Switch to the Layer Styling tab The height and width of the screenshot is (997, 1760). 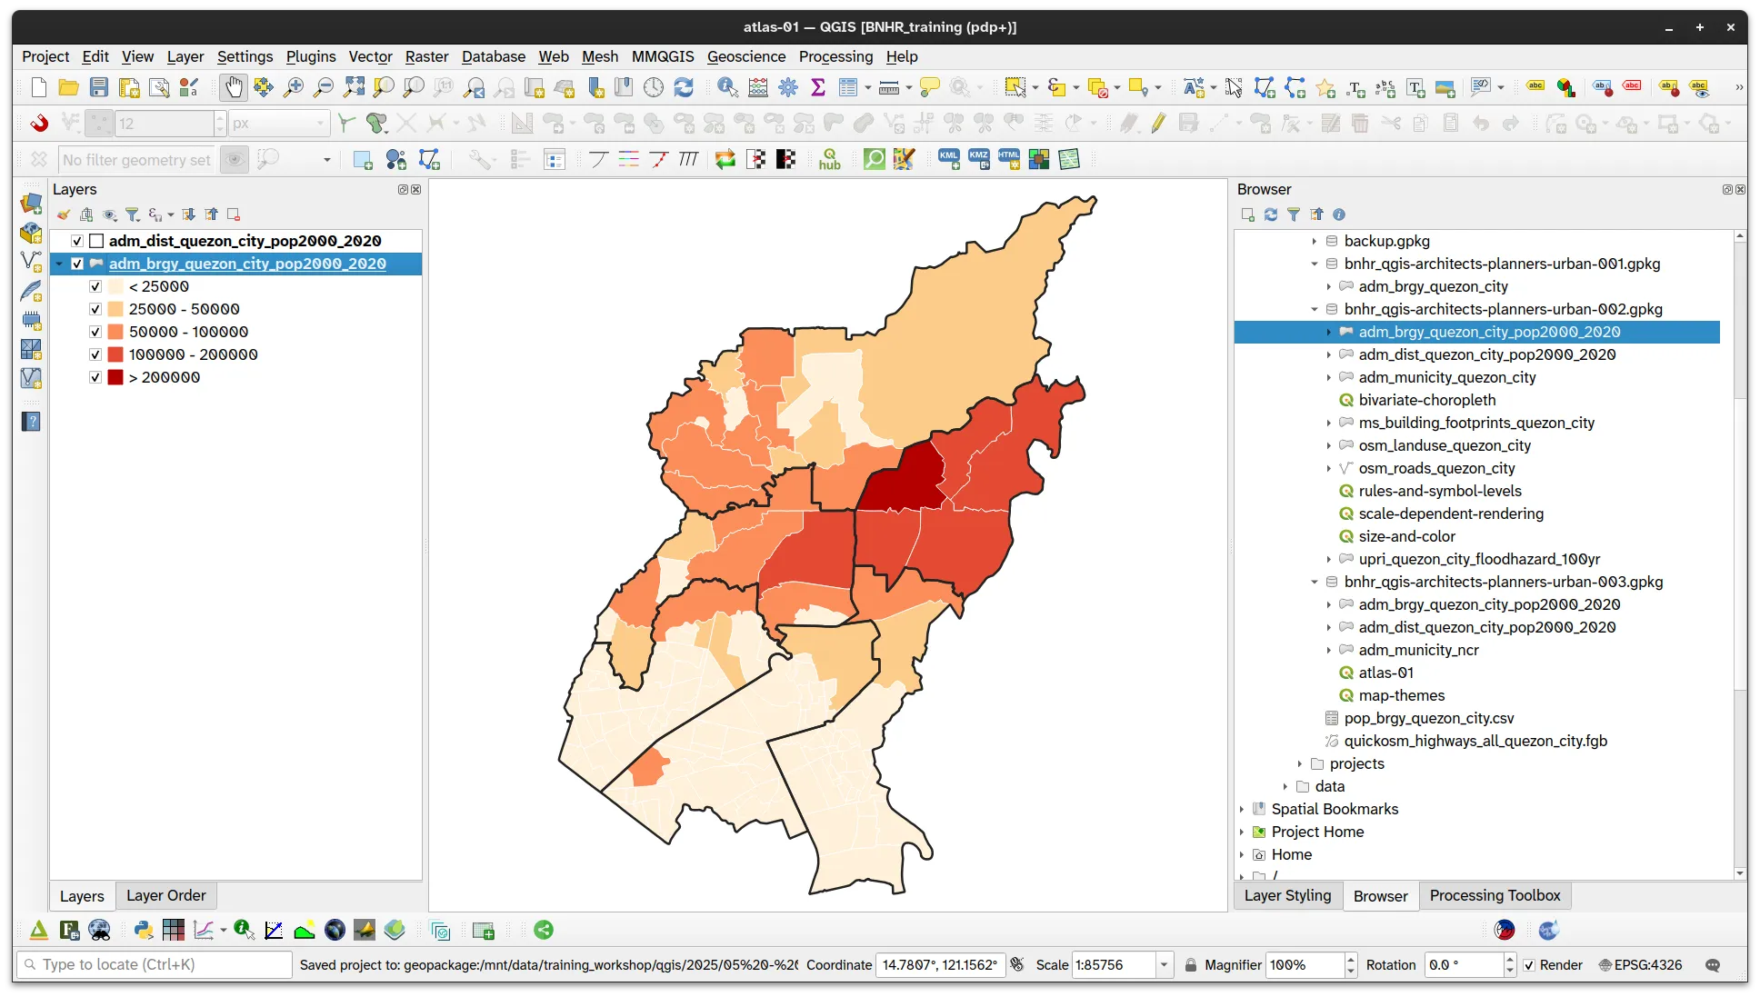[x=1287, y=896]
